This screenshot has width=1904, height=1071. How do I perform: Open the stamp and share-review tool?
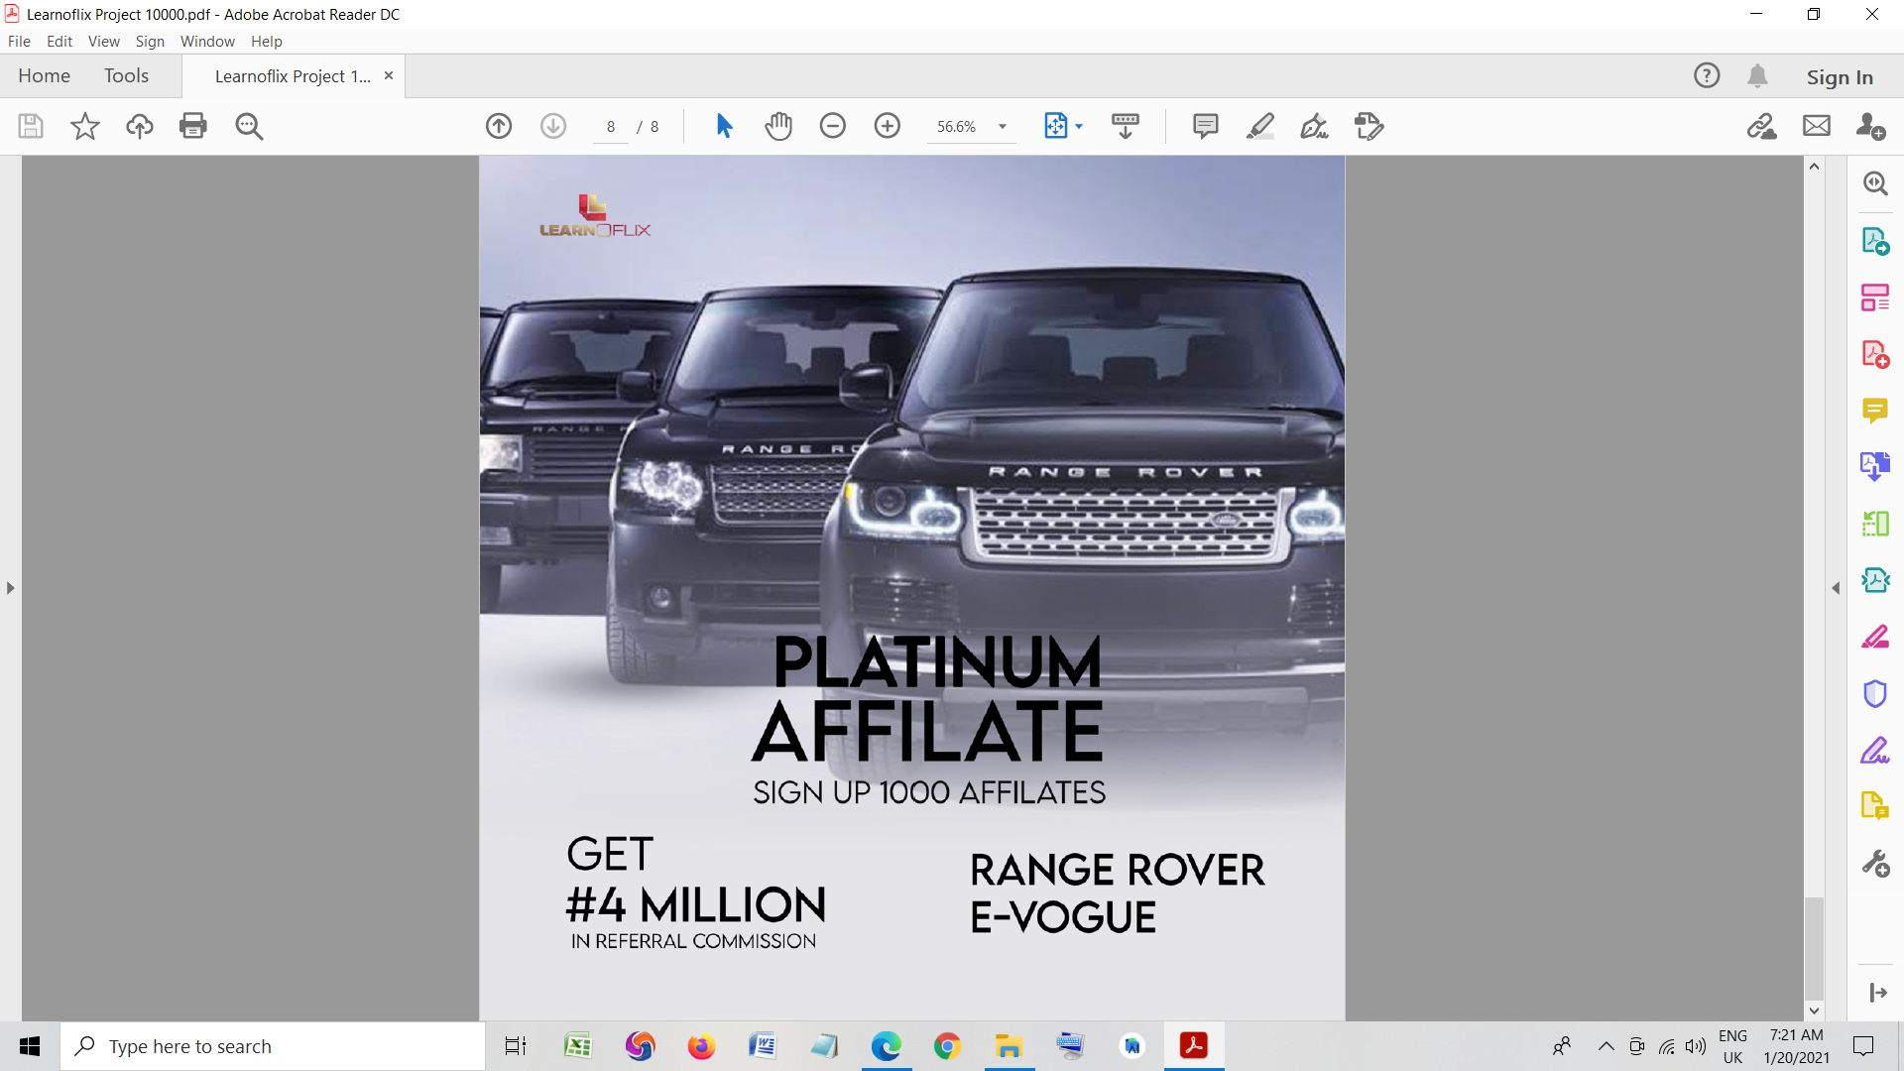click(1369, 126)
